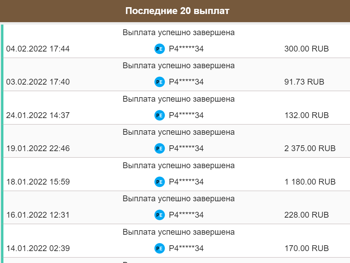350x263 pixels.
Task: Click the 1 180.00 RUB amount
Action: tap(310, 182)
